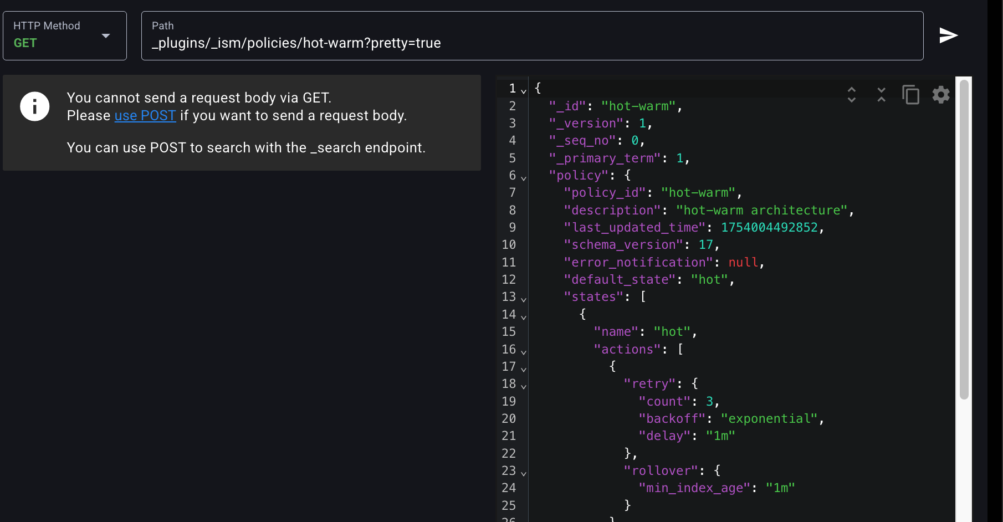Click line number 9 in the gutter
This screenshot has width=1003, height=522.
click(512, 228)
